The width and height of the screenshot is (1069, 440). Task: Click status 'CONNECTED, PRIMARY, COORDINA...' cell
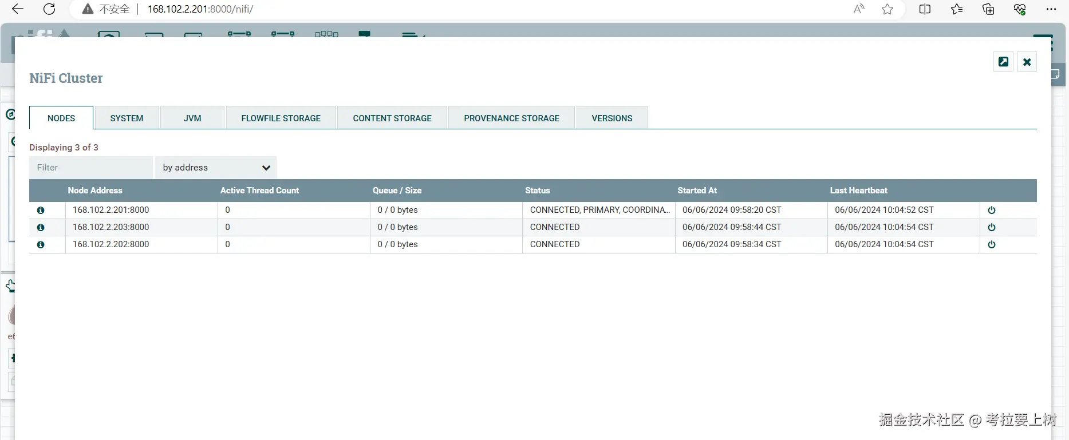(599, 210)
